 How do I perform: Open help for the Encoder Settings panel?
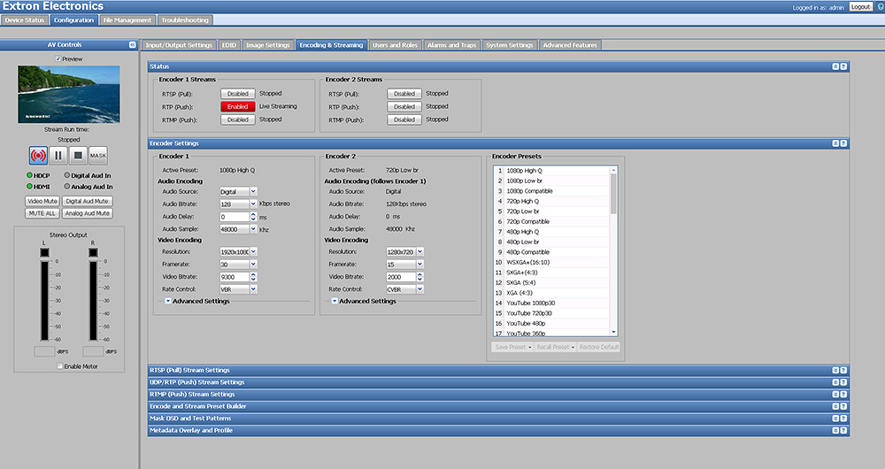tap(843, 142)
